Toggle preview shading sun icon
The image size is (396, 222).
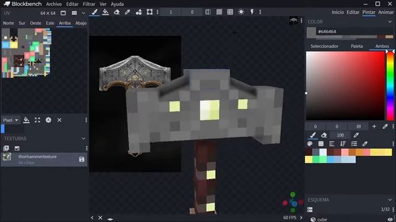coord(241,12)
